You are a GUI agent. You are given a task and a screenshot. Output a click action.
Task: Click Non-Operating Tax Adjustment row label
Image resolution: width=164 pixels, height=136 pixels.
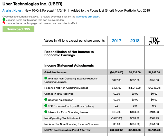point(62,118)
